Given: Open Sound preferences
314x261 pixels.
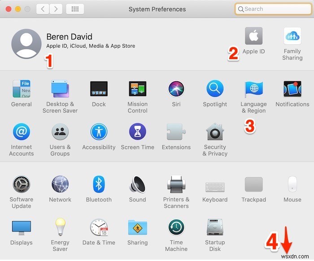Looking at the screenshot, I should click(x=138, y=184).
